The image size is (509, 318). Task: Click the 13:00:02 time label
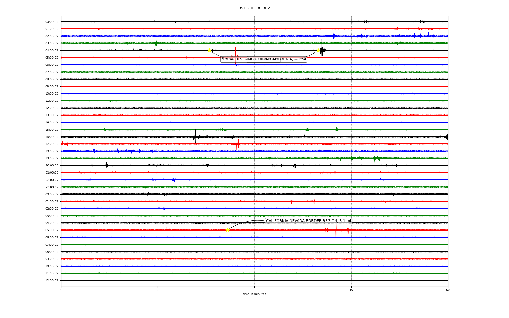[52, 115]
